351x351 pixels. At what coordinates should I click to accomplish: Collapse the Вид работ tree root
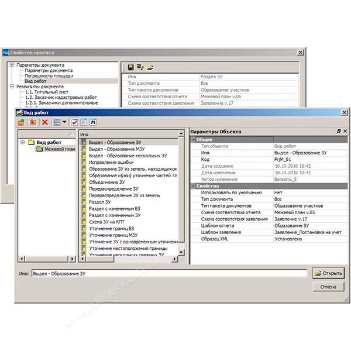coord(23,142)
